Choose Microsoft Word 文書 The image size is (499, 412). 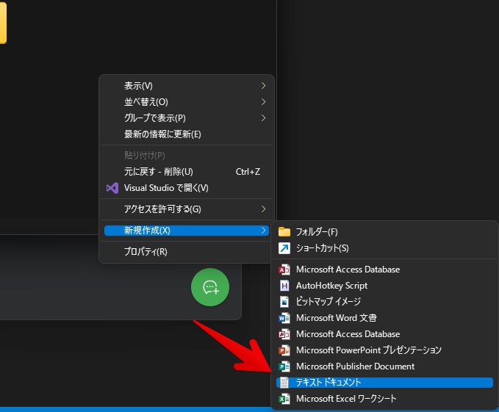384,318
